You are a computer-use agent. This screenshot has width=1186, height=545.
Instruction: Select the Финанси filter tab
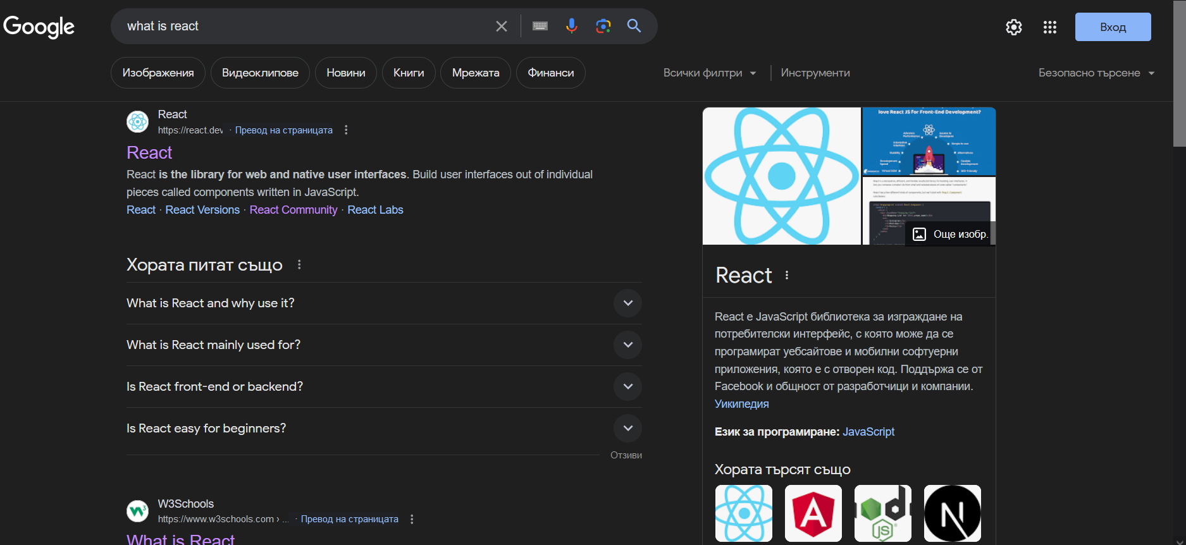pos(551,73)
